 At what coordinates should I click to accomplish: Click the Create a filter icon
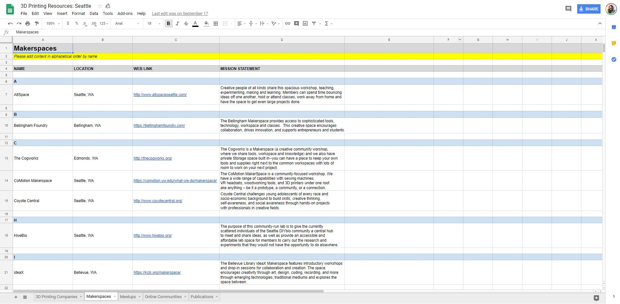[x=314, y=23]
